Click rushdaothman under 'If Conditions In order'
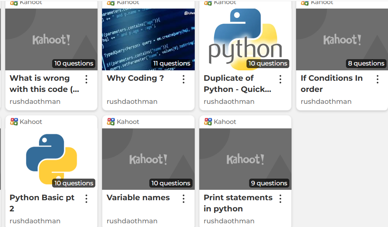 tap(326, 102)
